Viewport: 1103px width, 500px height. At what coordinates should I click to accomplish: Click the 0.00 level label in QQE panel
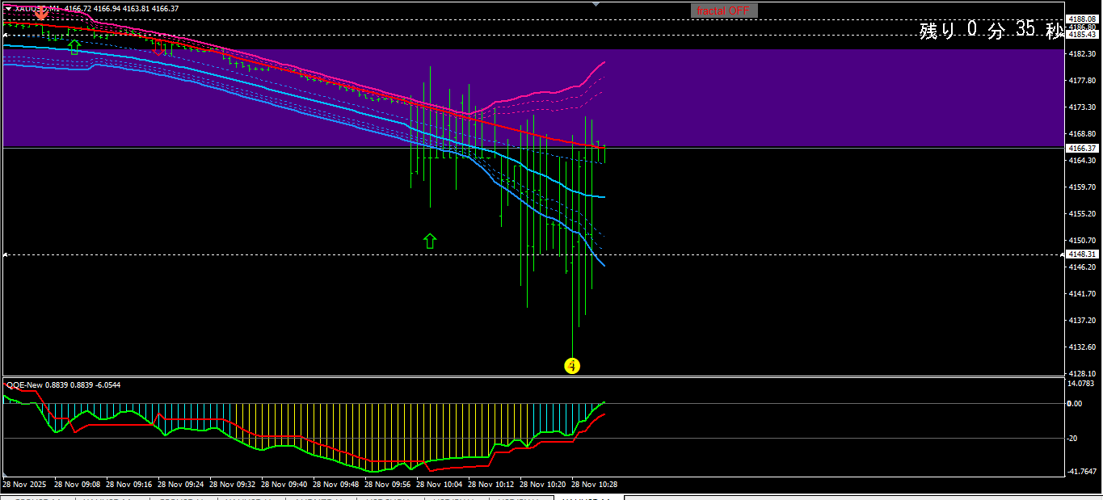coord(1075,403)
